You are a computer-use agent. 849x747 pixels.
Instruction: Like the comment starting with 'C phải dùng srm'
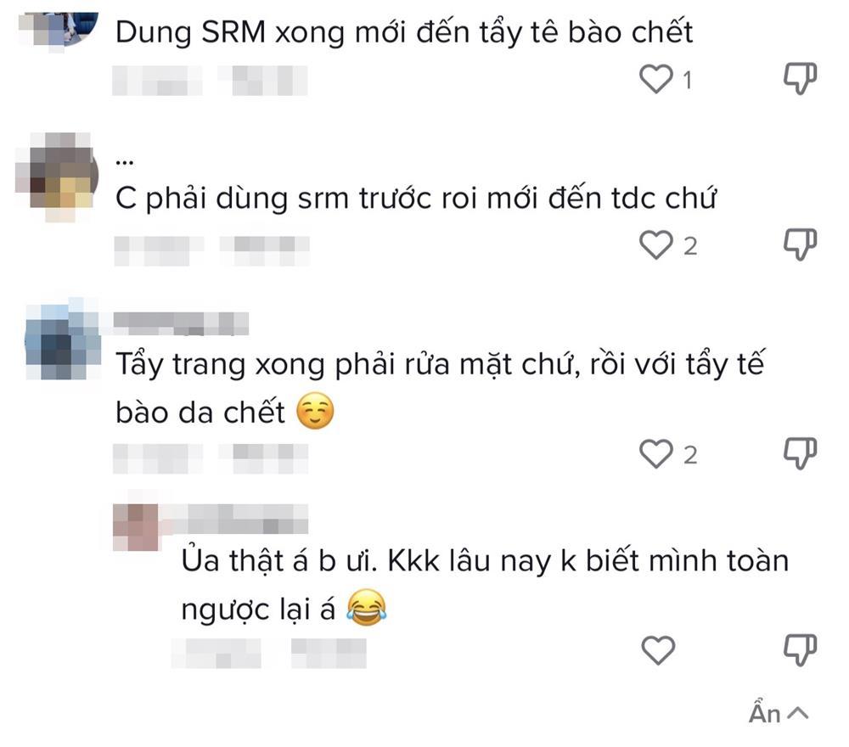(x=654, y=244)
